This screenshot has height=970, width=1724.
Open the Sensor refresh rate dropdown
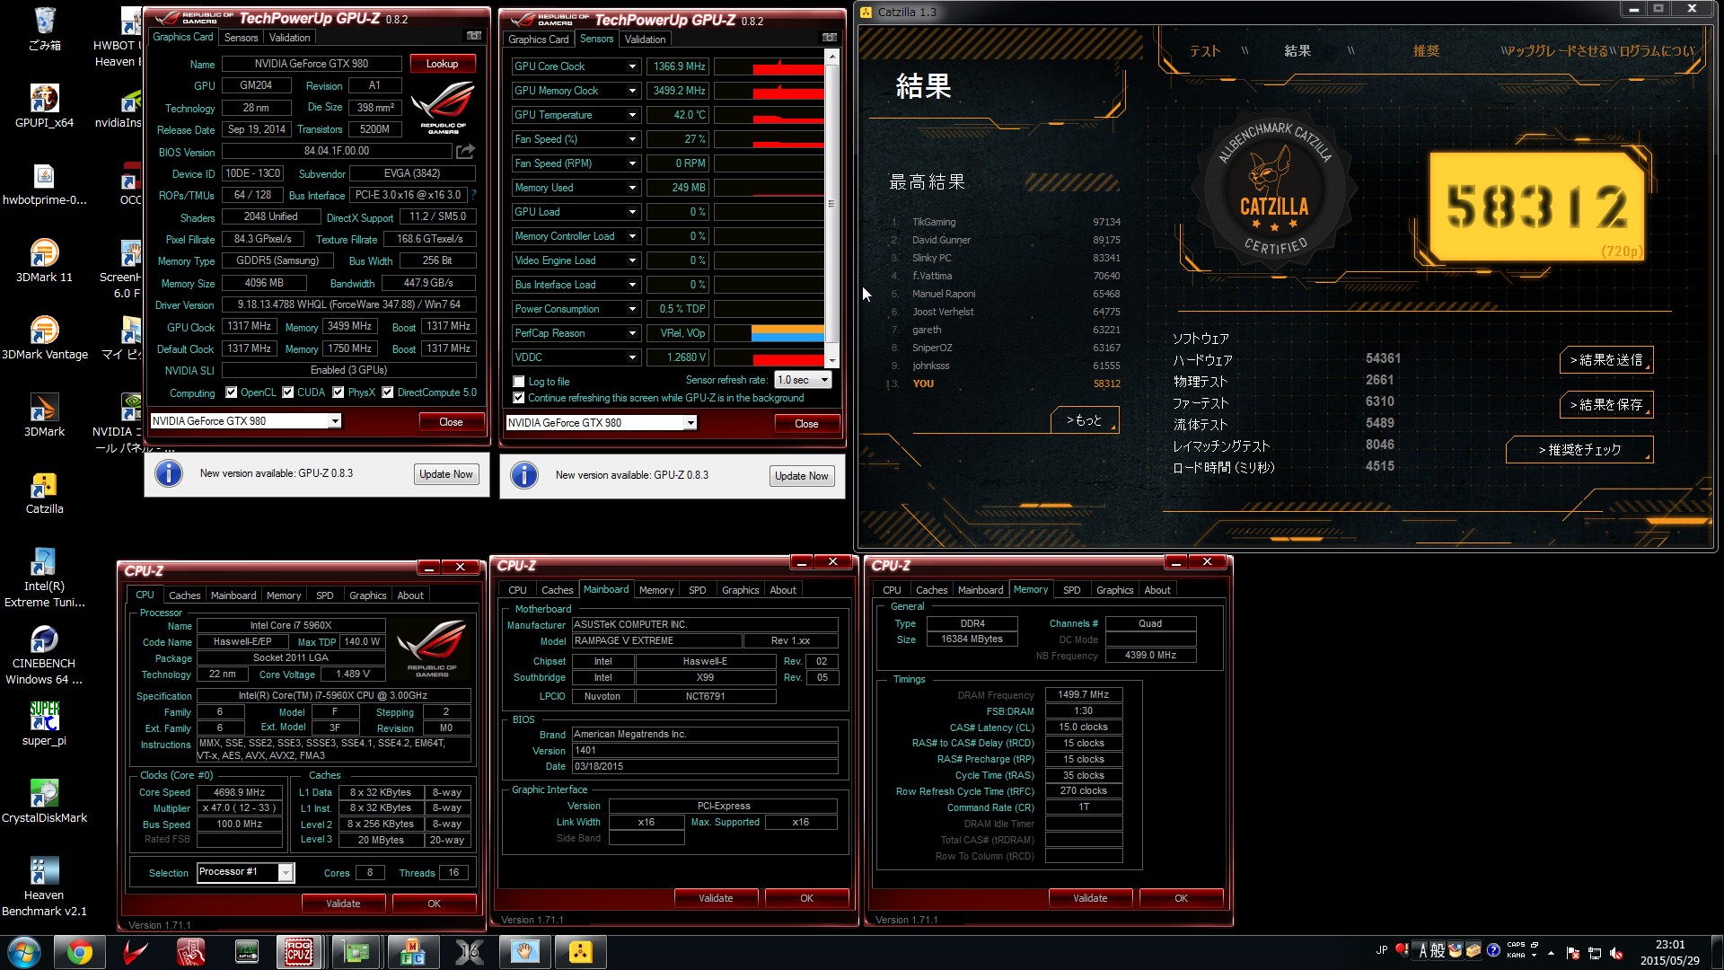[803, 380]
